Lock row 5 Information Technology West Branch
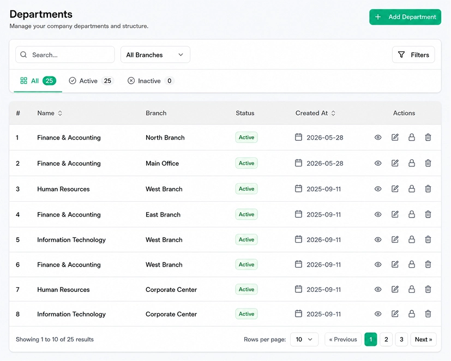The width and height of the screenshot is (451, 361). [412, 239]
